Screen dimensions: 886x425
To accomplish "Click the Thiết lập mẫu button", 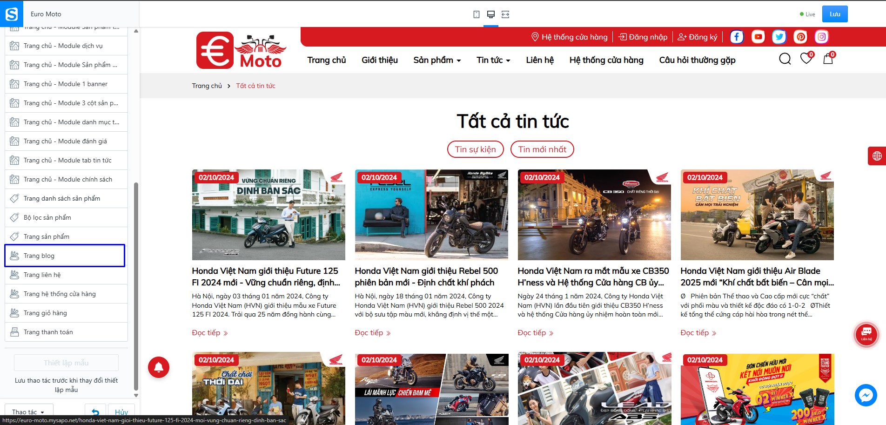I will 66,363.
